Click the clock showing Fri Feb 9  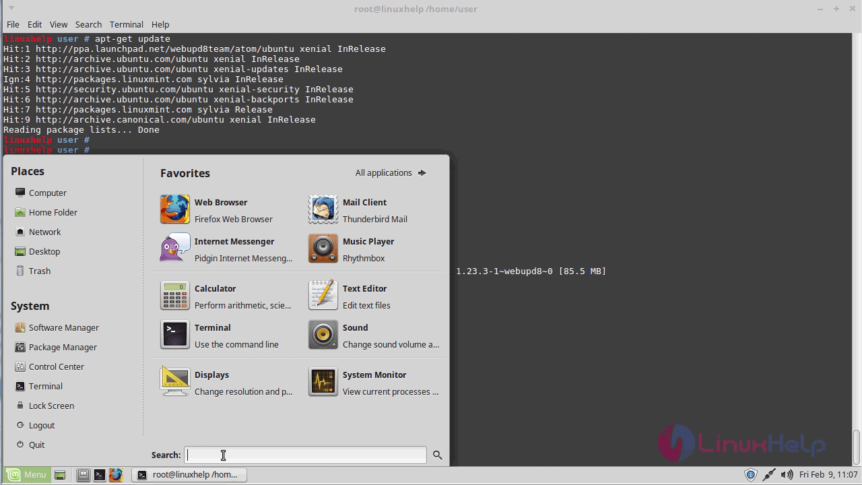tap(828, 475)
